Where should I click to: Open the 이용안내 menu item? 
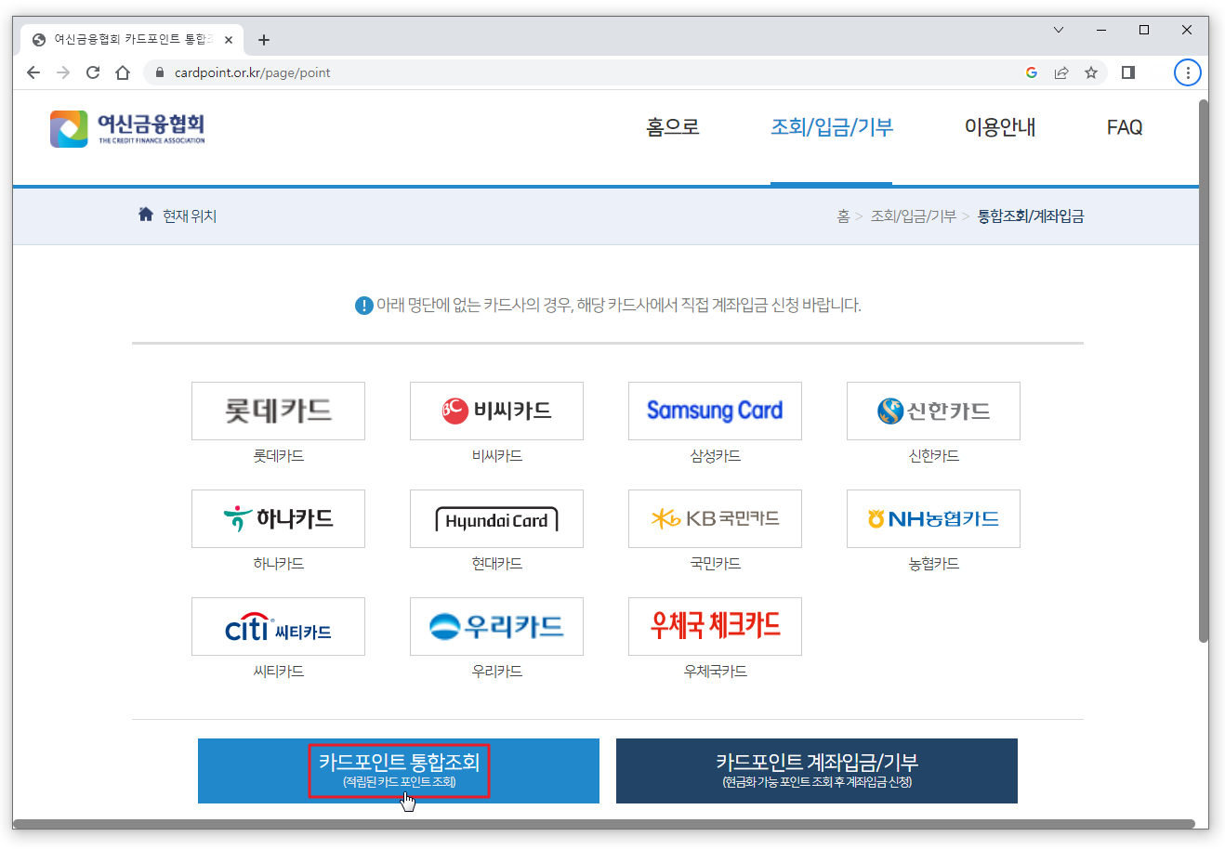[1000, 127]
